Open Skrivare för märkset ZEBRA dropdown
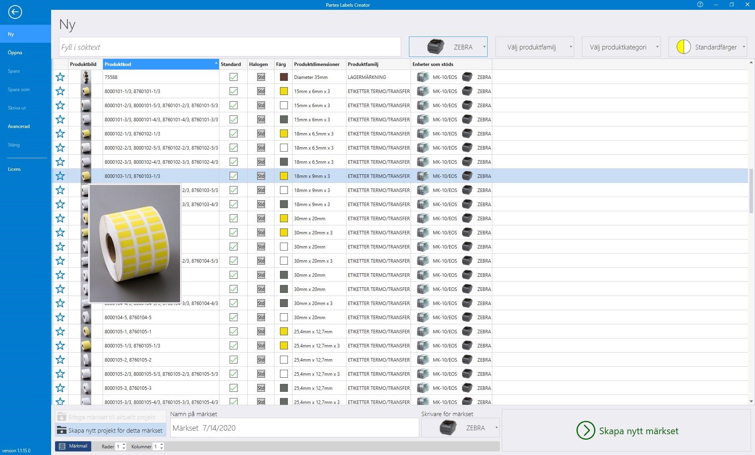755x455 pixels. 460,428
